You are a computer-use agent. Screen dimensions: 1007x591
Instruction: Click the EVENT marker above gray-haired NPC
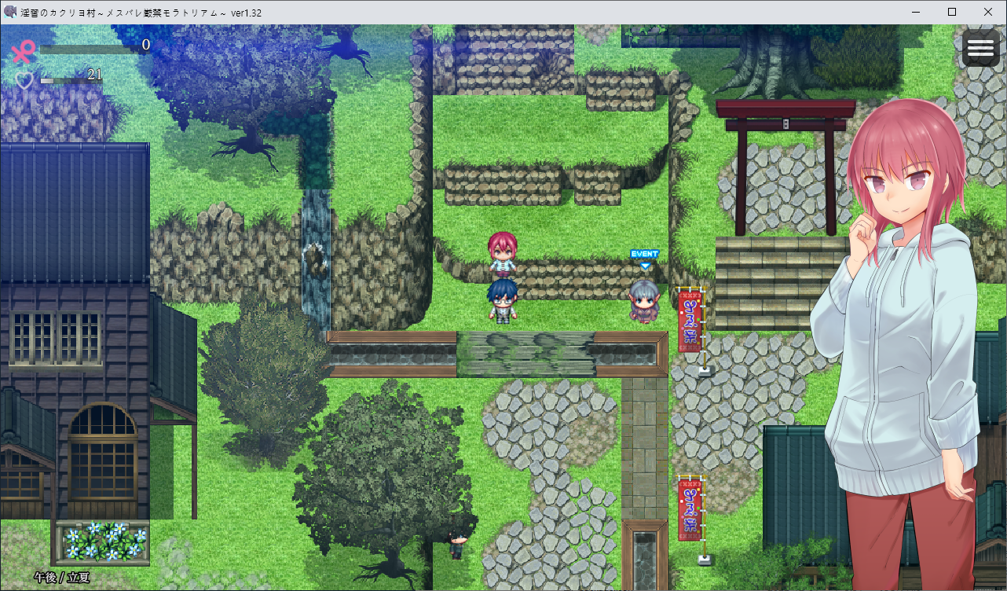point(644,259)
